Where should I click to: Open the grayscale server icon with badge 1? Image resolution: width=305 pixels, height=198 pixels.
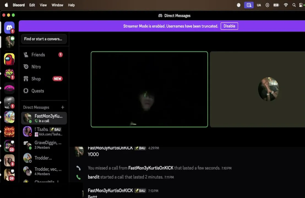coord(9,103)
